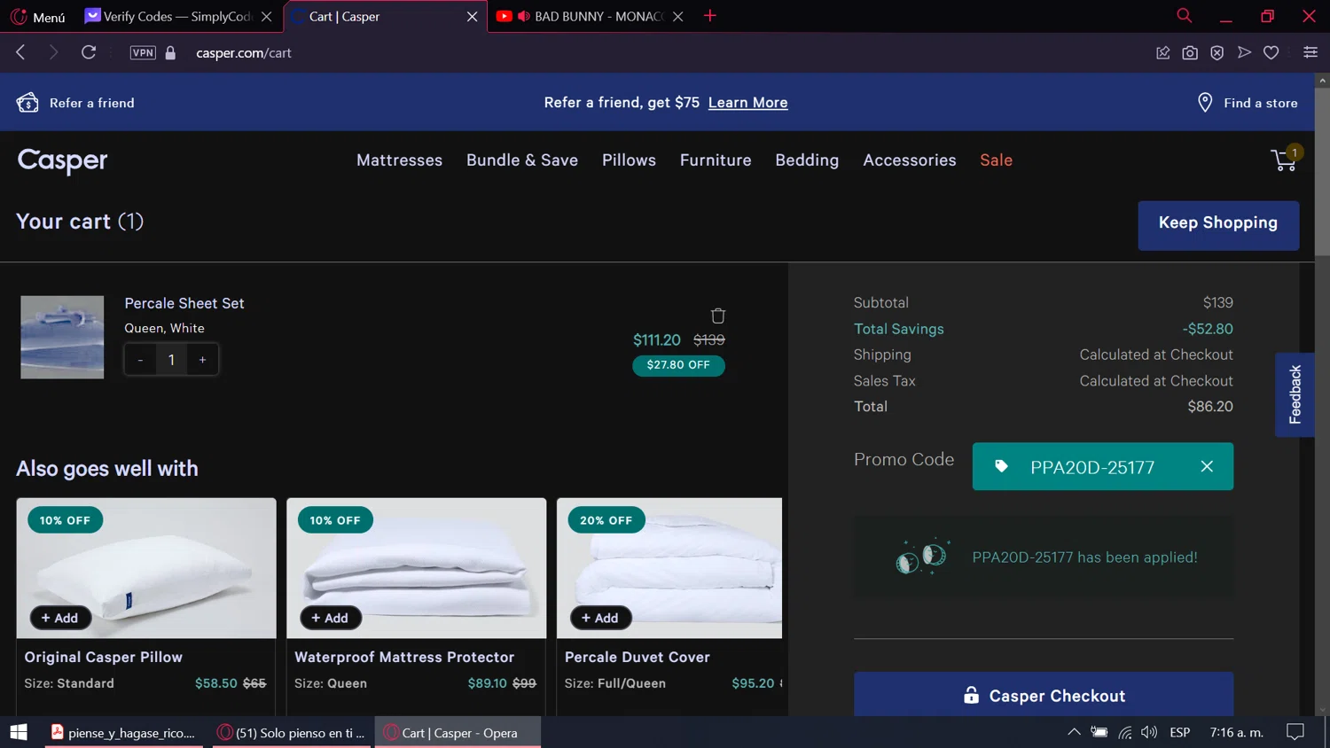Open Opera easy setup panel
Viewport: 1330px width, 748px height.
click(x=1310, y=53)
